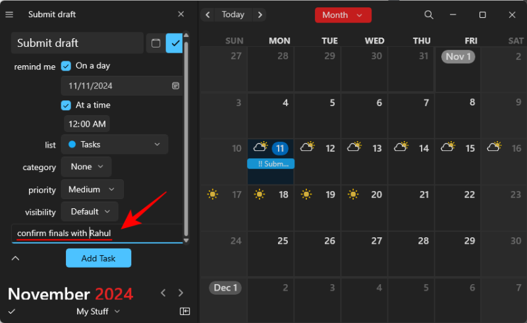This screenshot has height=323, width=527.
Task: Go to next month in mini calendar
Action: [x=180, y=293]
